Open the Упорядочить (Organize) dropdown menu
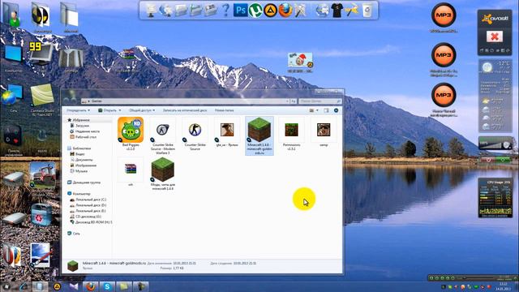 [78, 110]
